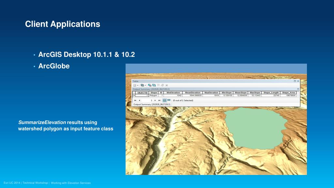Click the MaxSlope column header
The height and width of the screenshot is (188, 334).
pos(255,93)
